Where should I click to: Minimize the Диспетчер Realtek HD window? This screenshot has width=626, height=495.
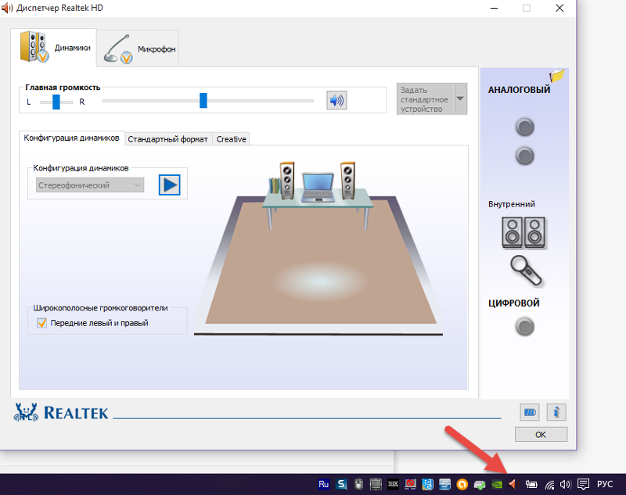coord(495,8)
